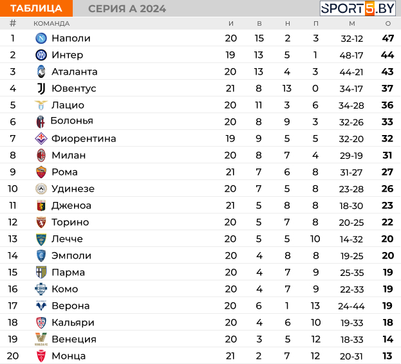The image size is (401, 364).
Task: Click the Roma club crest icon
Action: coord(41,172)
